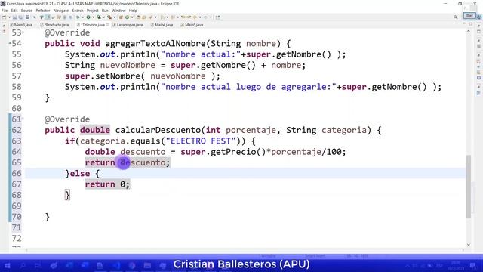Collapse the fold at line 53
The height and width of the screenshot is (272, 483).
(23, 32)
